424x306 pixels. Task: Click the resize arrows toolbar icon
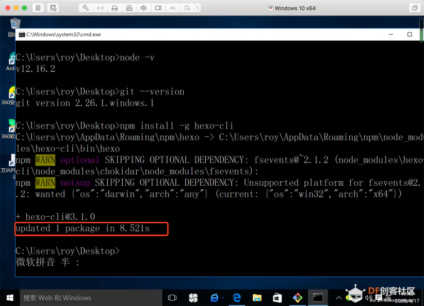click(100, 8)
